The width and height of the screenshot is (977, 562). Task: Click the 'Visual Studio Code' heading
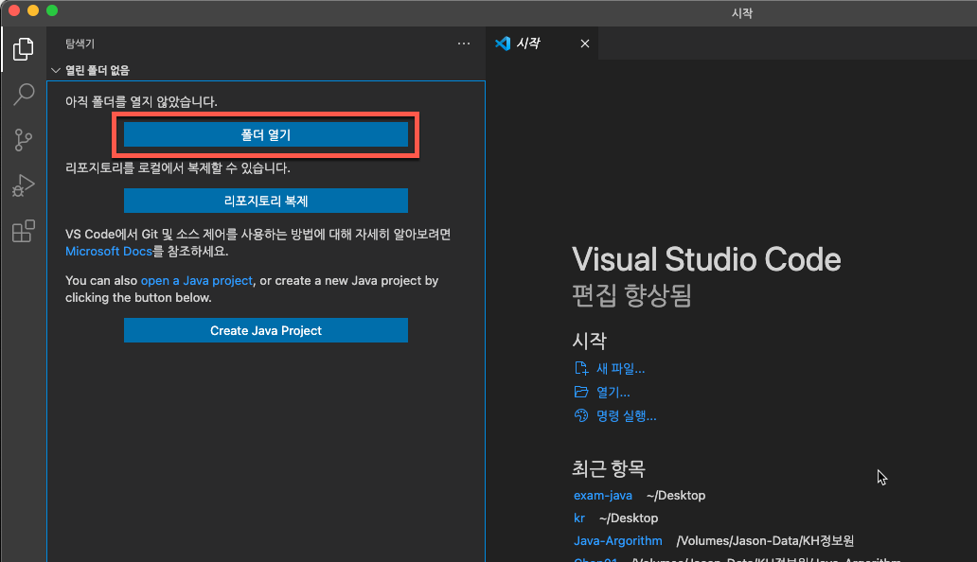point(706,259)
